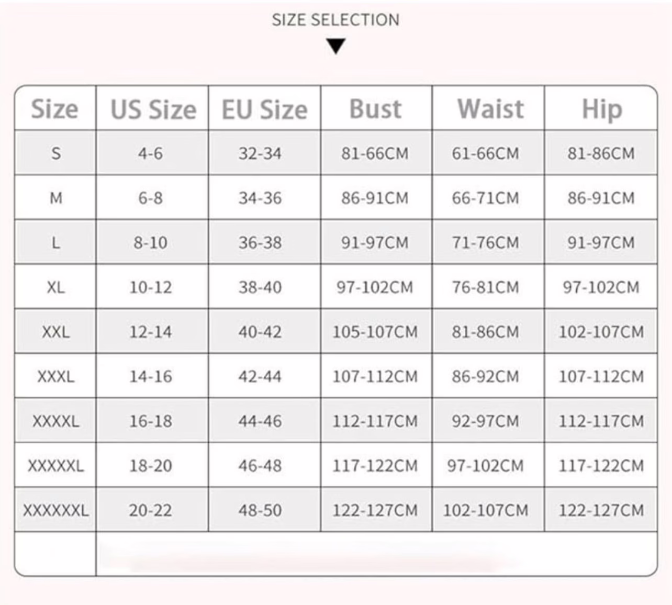The width and height of the screenshot is (672, 605).
Task: Click the Waist column header
Action: coord(490,109)
